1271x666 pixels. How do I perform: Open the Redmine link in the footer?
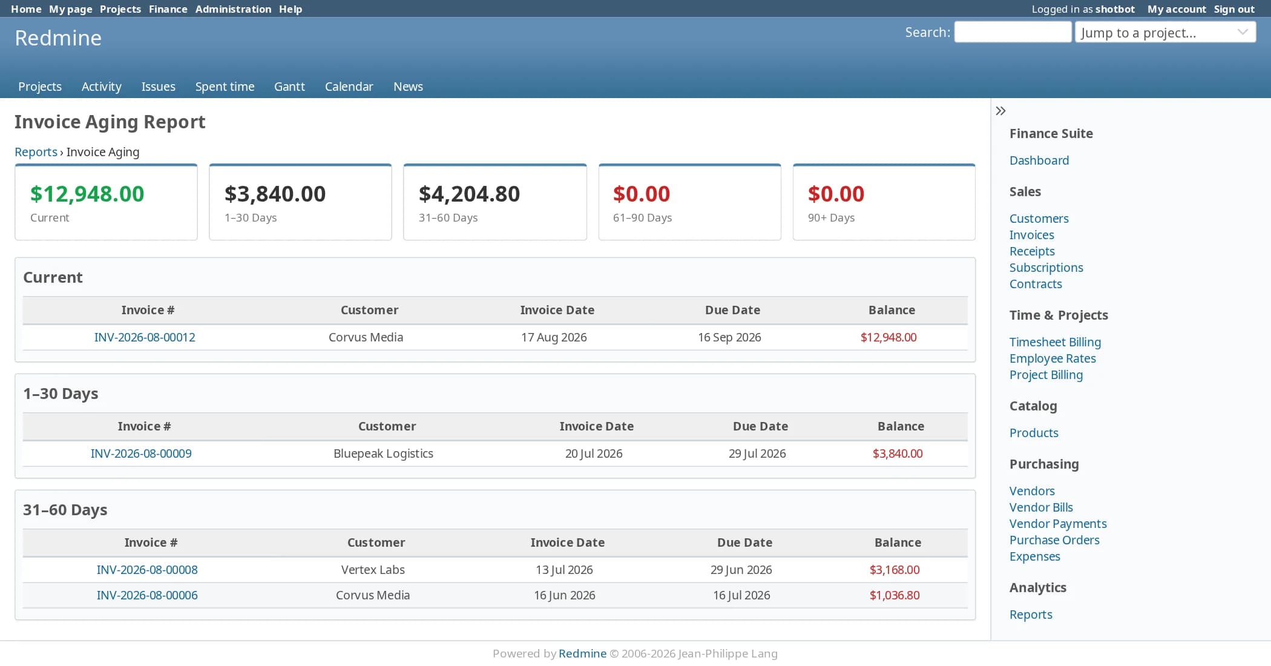[x=582, y=653]
